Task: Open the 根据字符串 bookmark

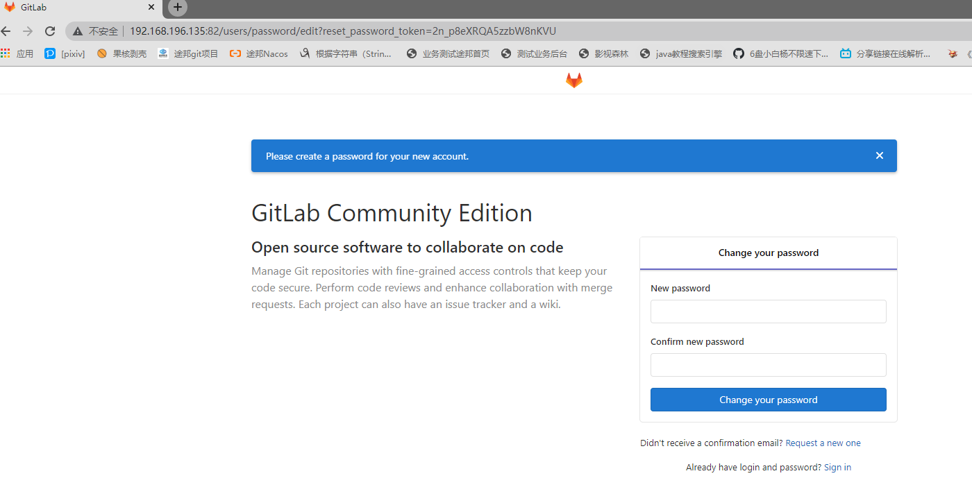Action: coord(346,53)
